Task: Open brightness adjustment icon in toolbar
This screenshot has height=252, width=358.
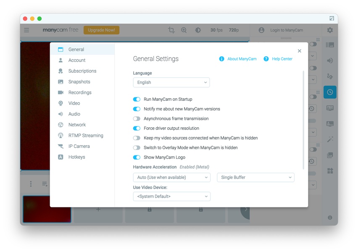Action: 198,30
